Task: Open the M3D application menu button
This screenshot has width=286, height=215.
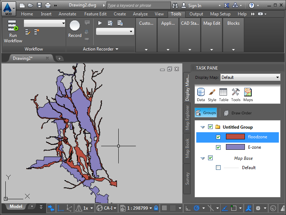Action: (x=8, y=8)
